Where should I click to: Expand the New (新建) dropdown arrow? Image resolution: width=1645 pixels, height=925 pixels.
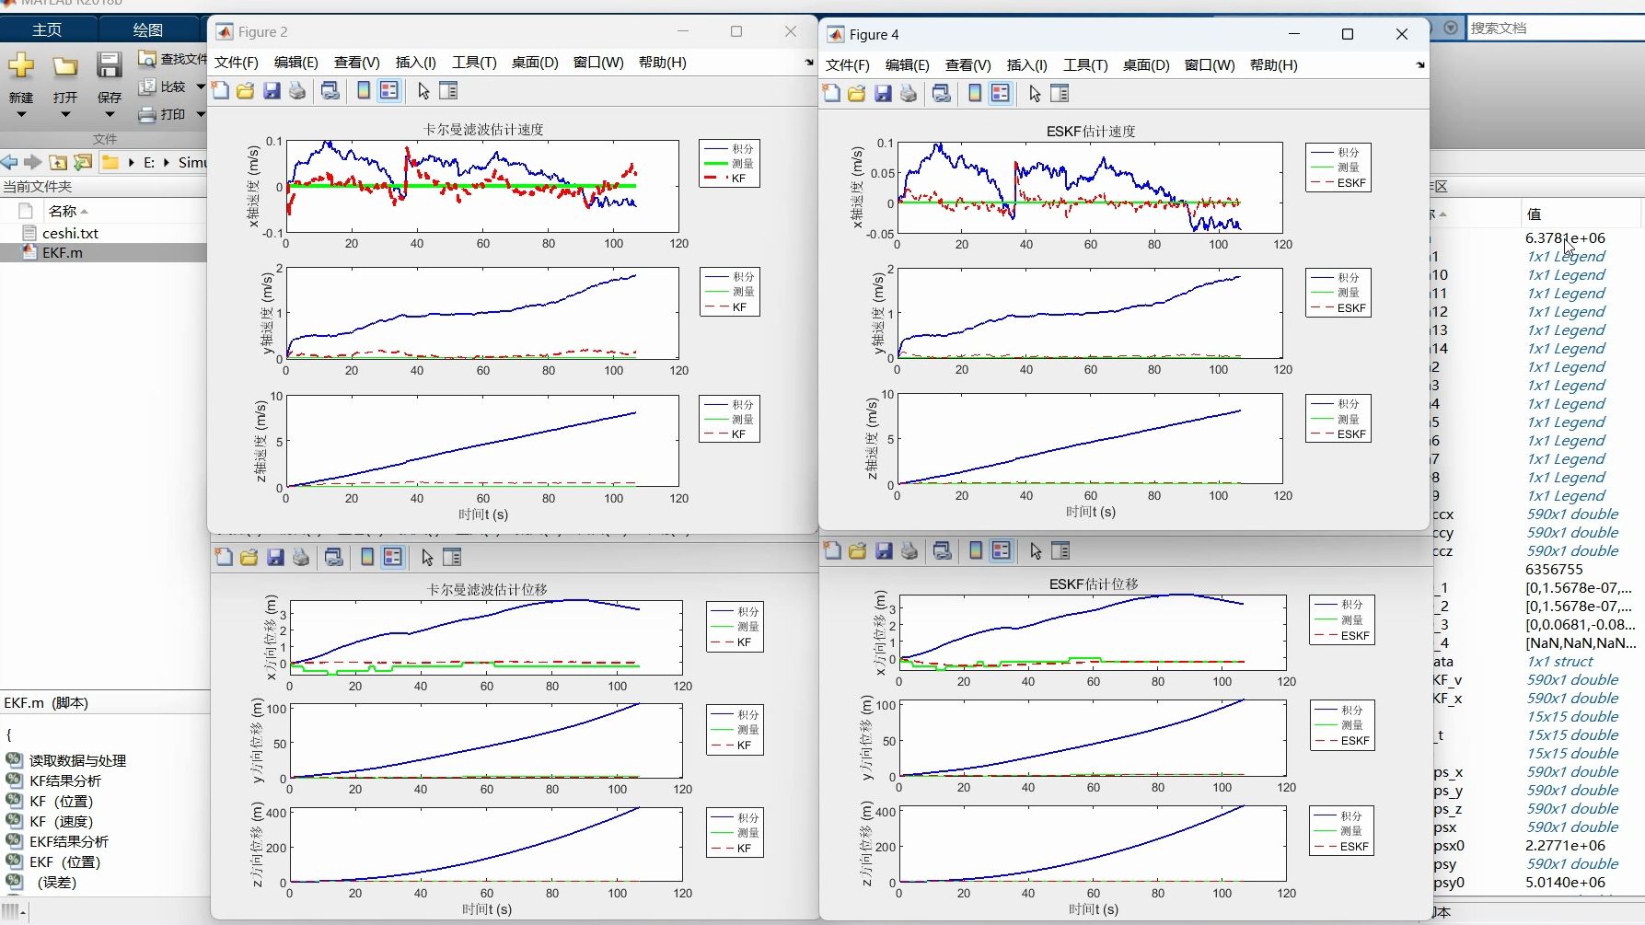(x=21, y=115)
